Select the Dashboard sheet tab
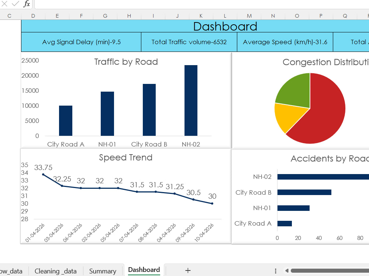369x276 pixels. tap(144, 270)
